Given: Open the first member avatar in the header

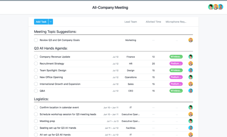Looking at the screenshot, I should tap(211, 7).
